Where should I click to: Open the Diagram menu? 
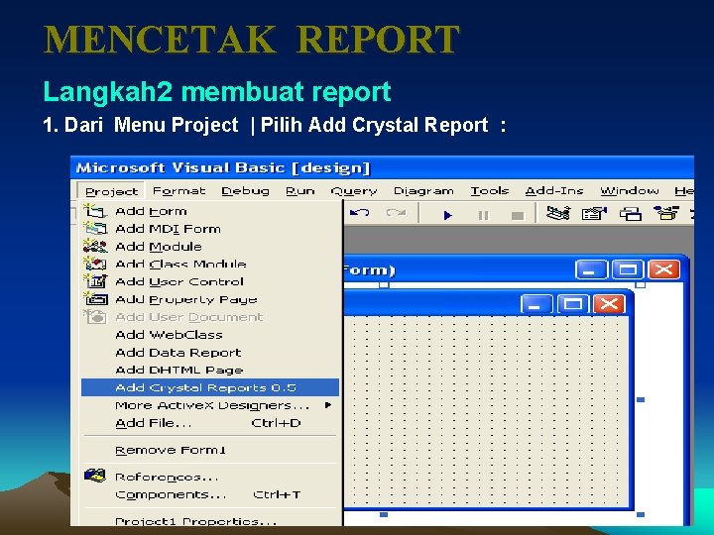coord(423,191)
